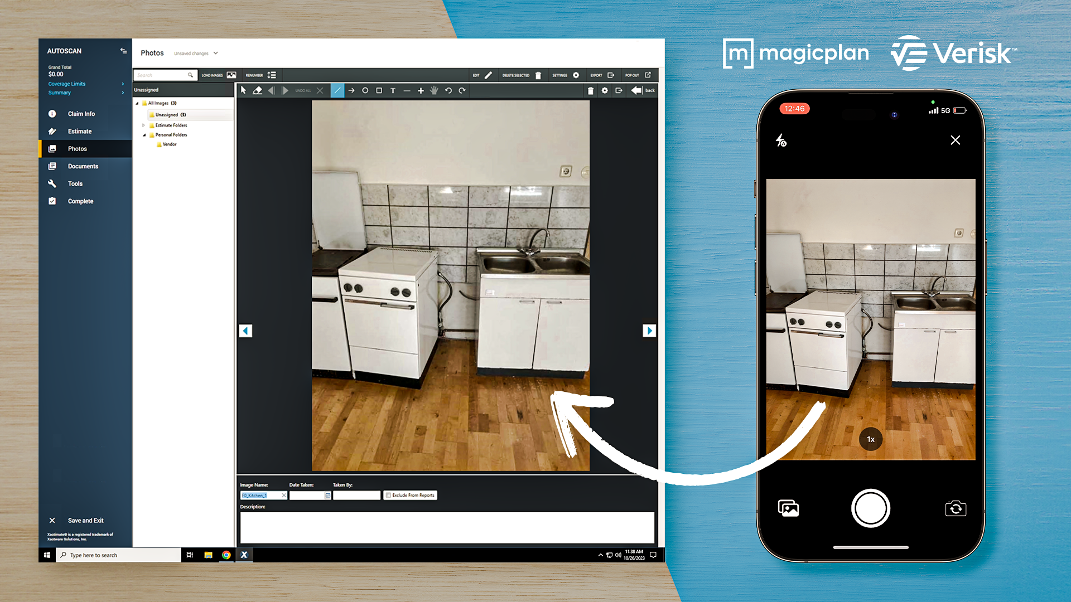Select the eraser tool
The width and height of the screenshot is (1071, 602).
point(257,90)
